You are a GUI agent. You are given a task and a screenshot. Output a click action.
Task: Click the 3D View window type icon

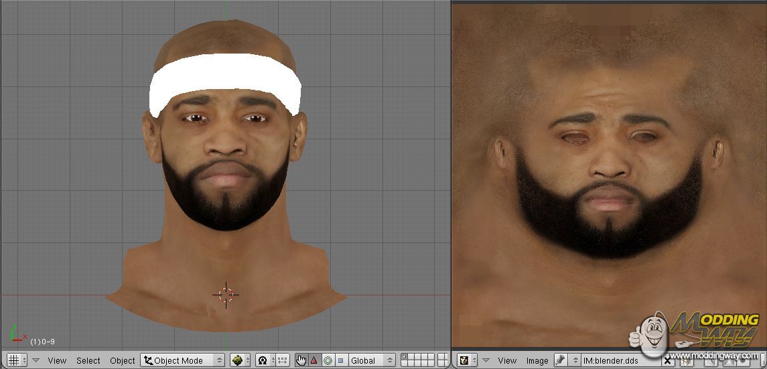[13, 360]
